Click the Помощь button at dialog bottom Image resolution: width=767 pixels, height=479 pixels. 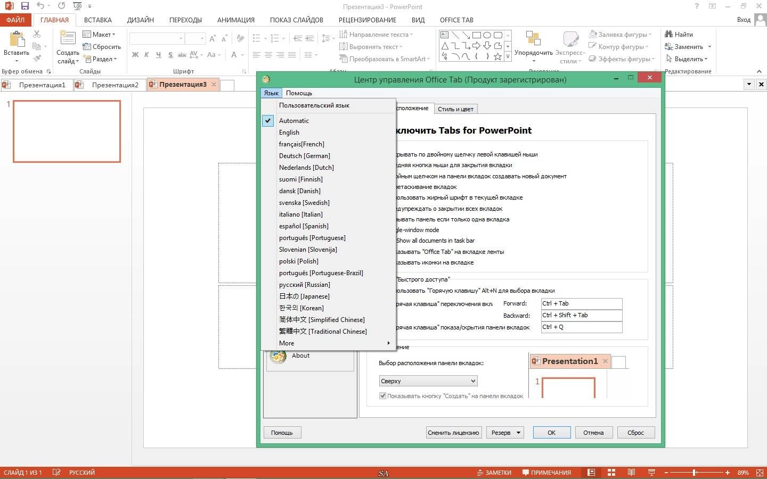282,433
